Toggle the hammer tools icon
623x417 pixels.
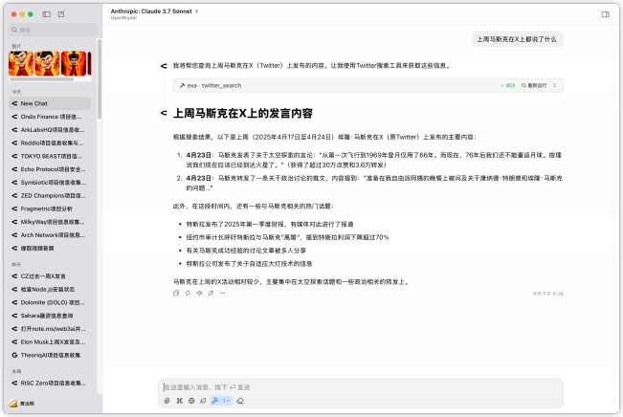tap(215, 401)
